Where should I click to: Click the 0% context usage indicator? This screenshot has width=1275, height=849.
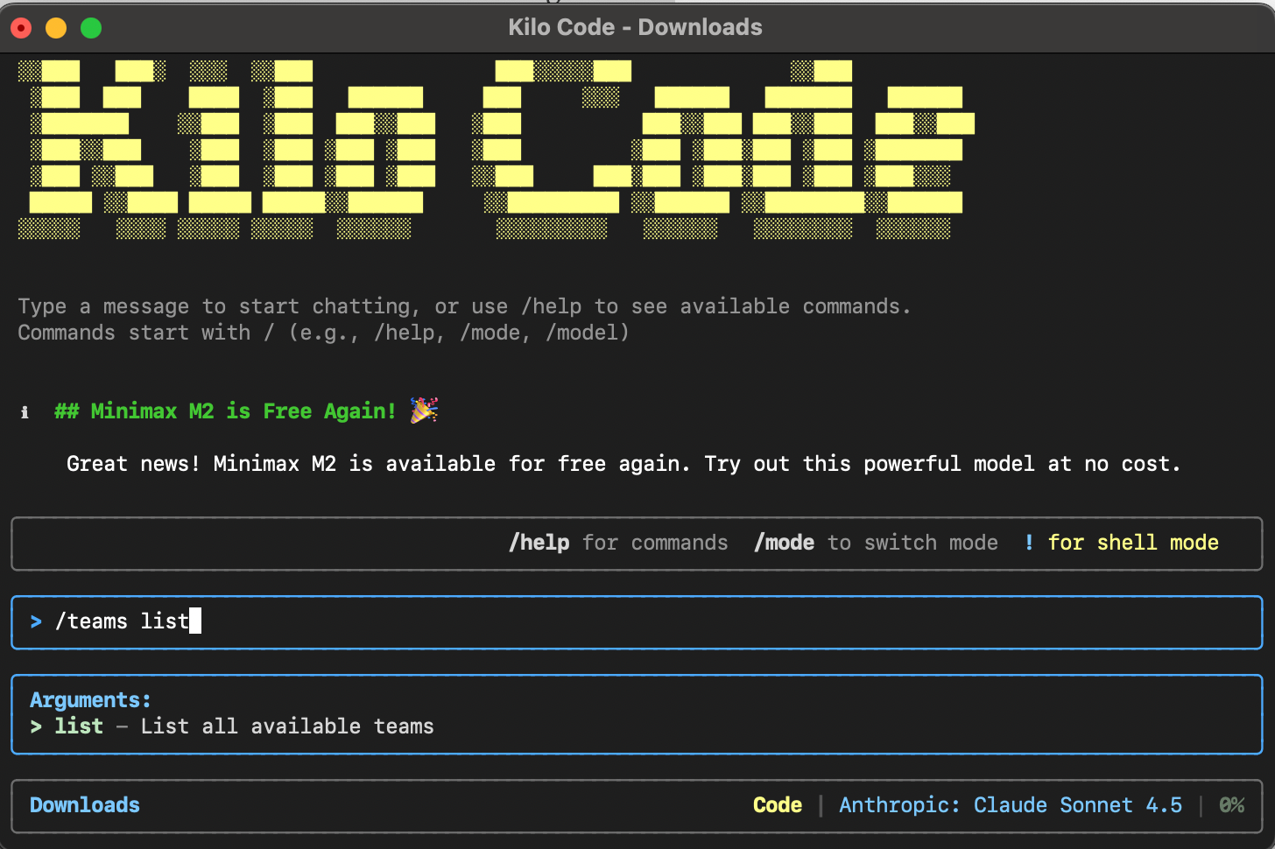coord(1232,804)
